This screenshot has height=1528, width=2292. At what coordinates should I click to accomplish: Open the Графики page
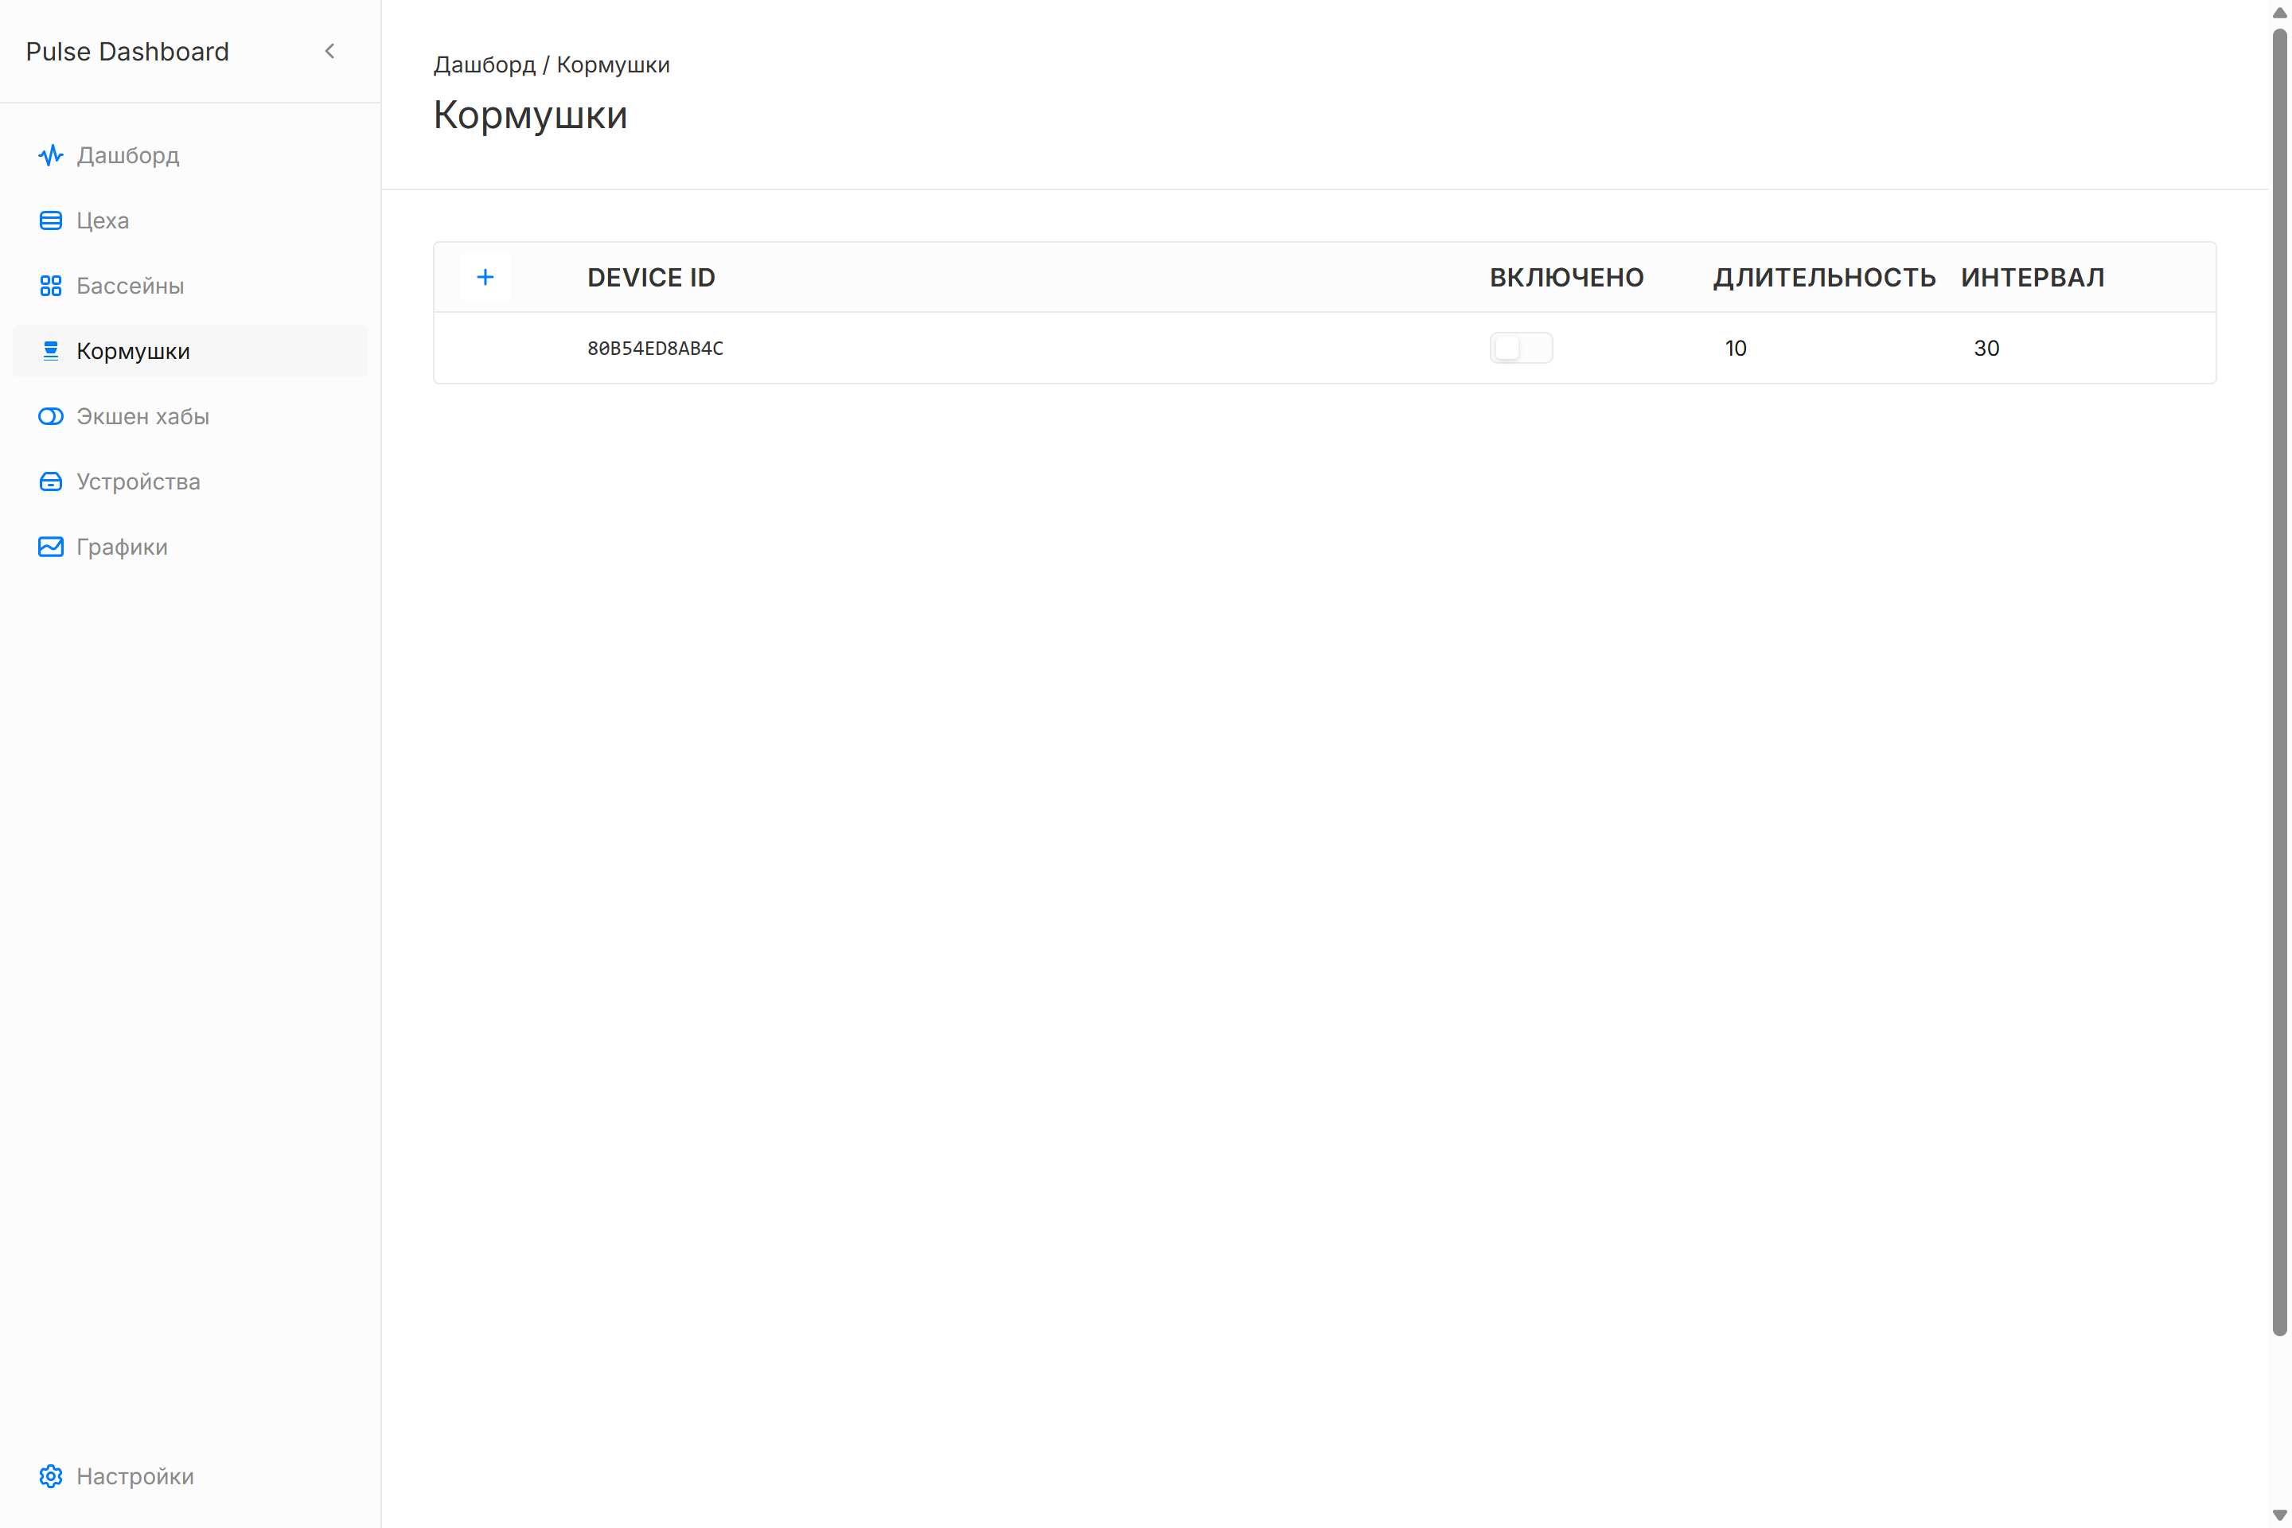pyautogui.click(x=190, y=547)
